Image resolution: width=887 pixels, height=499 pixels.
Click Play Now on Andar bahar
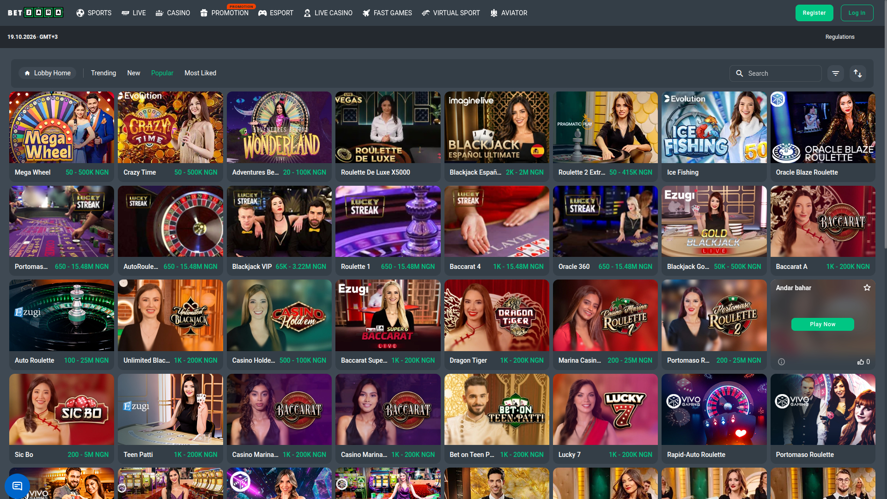pyautogui.click(x=822, y=324)
